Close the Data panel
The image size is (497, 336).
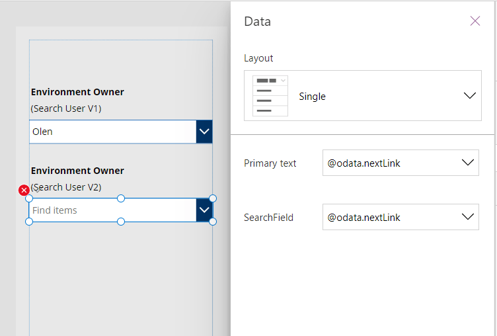475,21
